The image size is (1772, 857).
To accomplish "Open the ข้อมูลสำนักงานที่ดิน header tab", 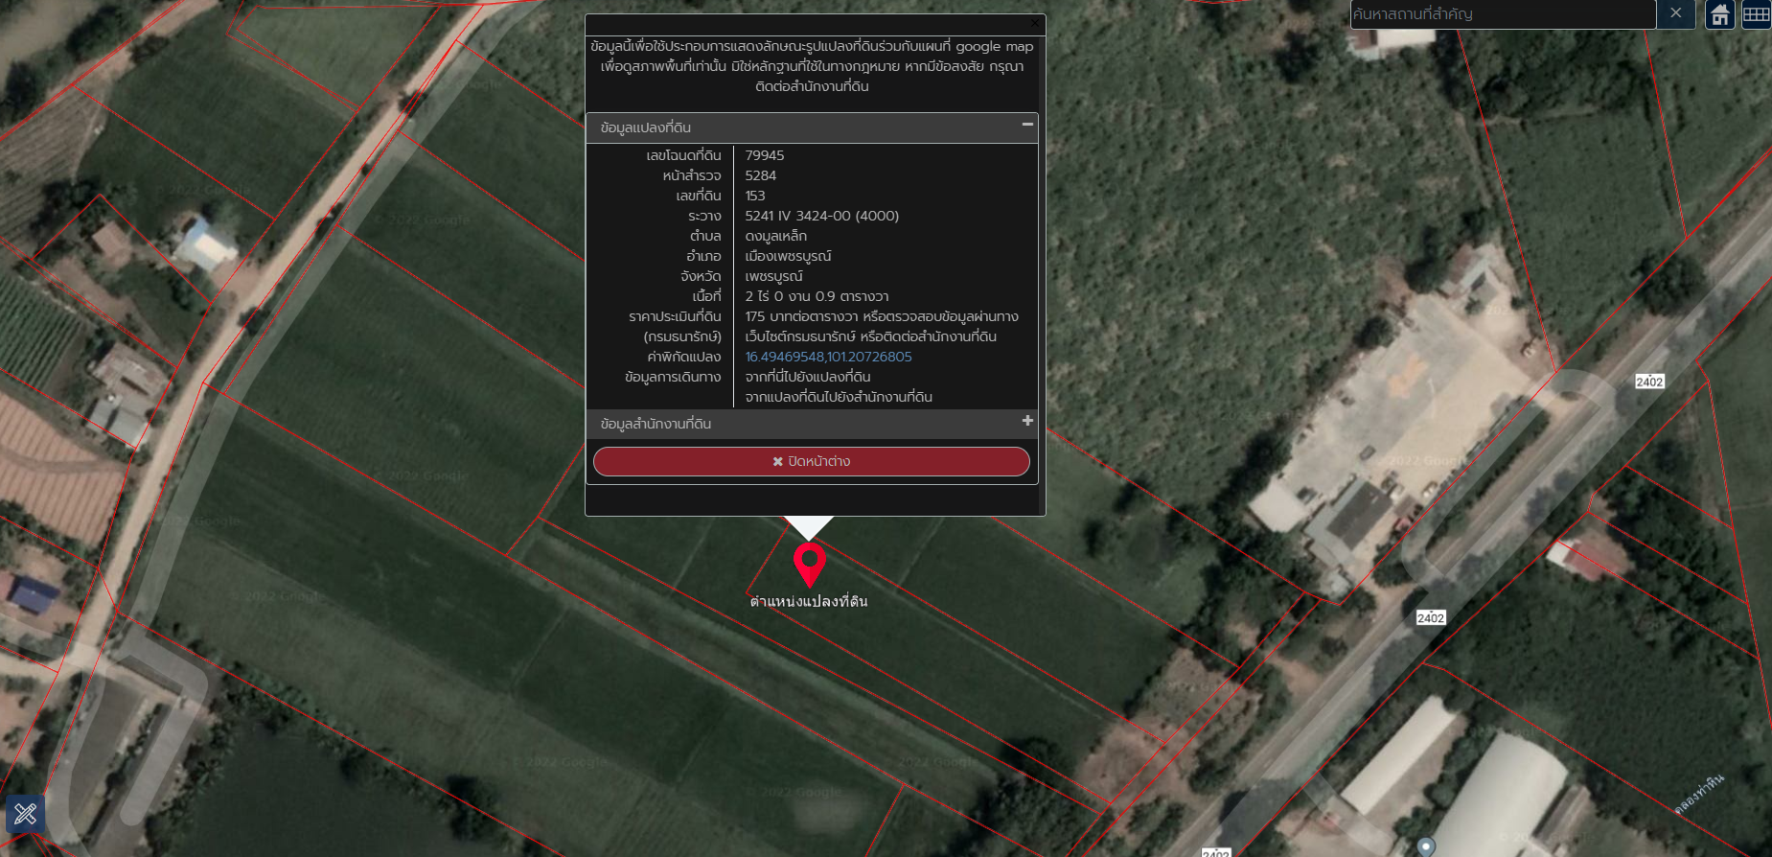I will click(812, 424).
